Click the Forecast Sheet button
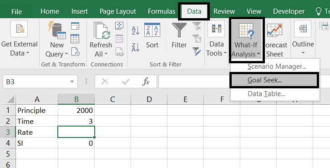Image resolution: width=330 pixels, height=168 pixels. tap(274, 40)
